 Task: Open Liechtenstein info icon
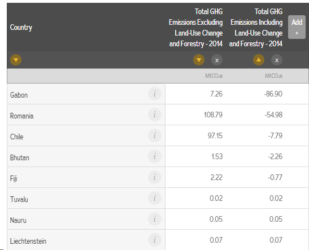(155, 240)
